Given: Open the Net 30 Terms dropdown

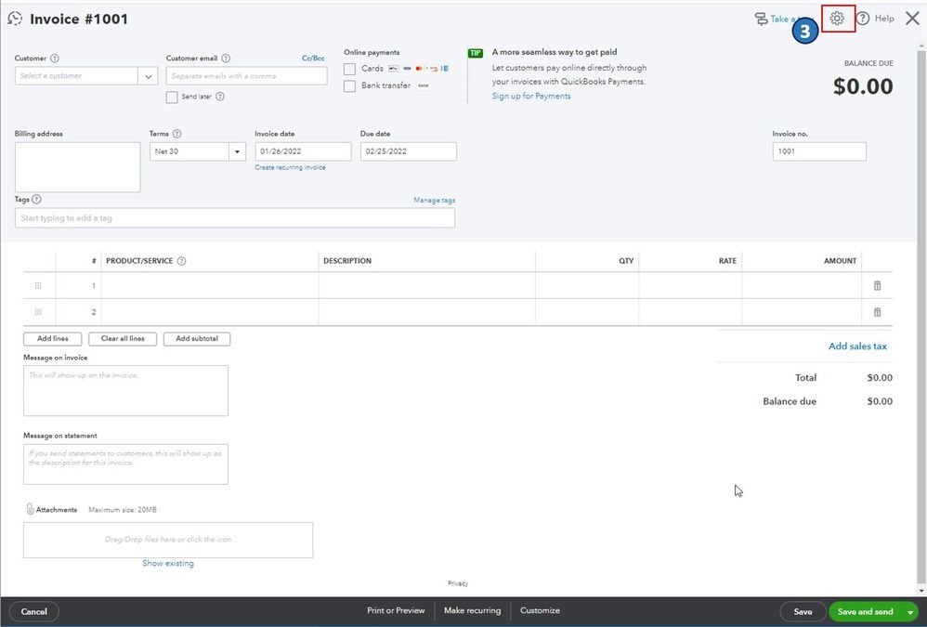Looking at the screenshot, I should tap(237, 151).
